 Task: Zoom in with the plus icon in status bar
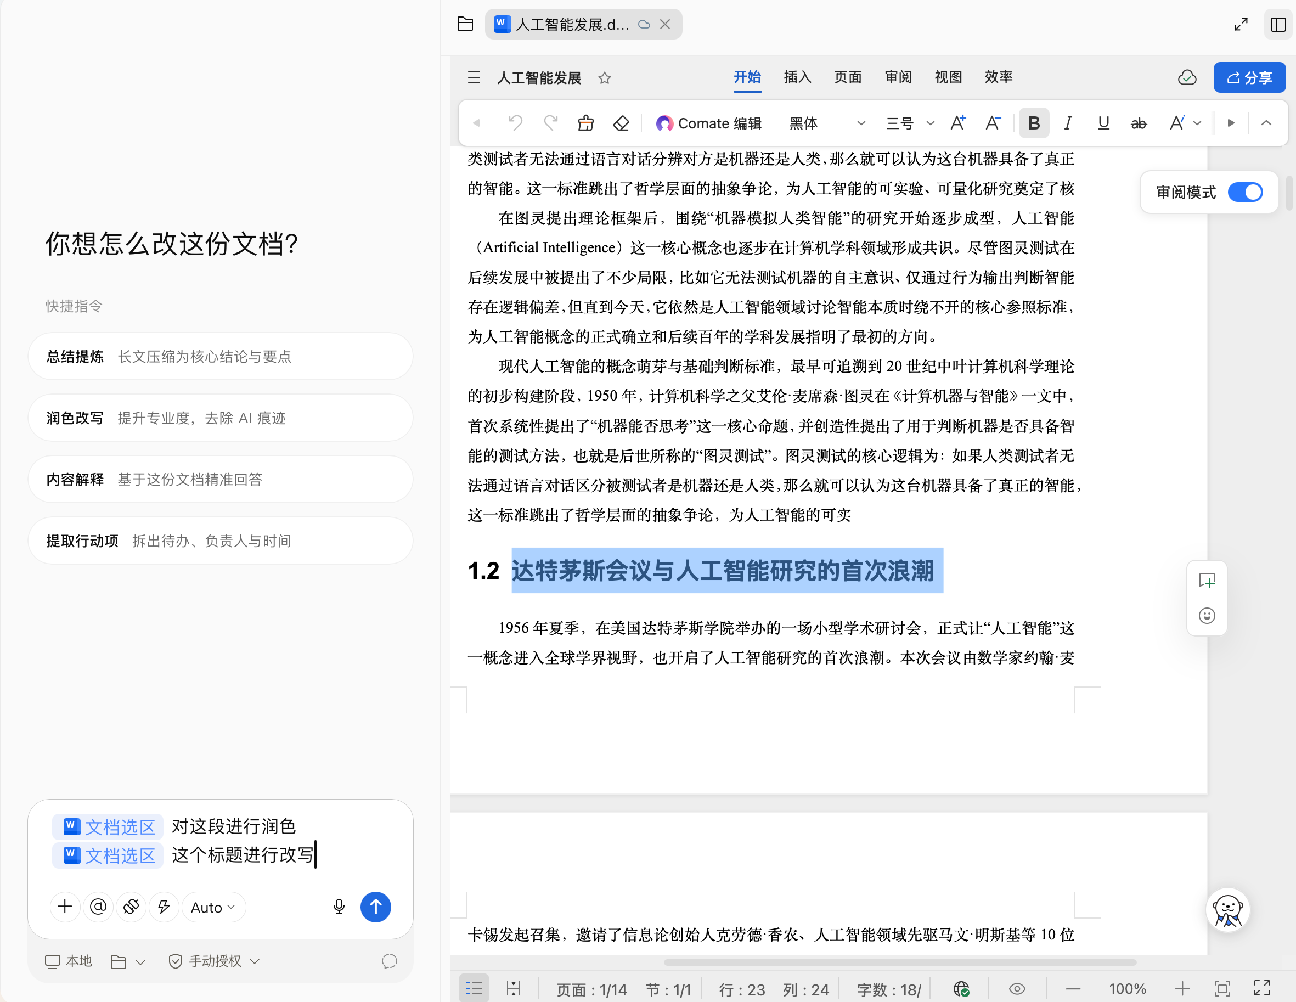(x=1181, y=989)
